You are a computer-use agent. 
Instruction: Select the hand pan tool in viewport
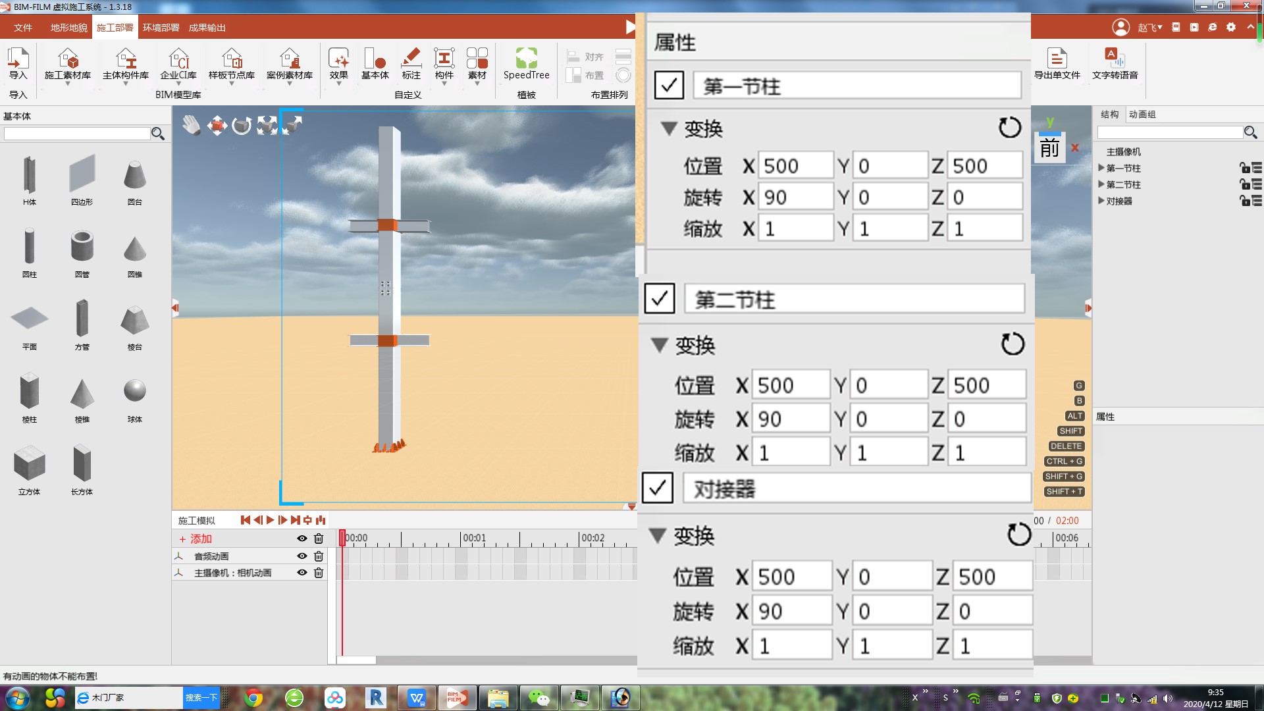coord(191,124)
